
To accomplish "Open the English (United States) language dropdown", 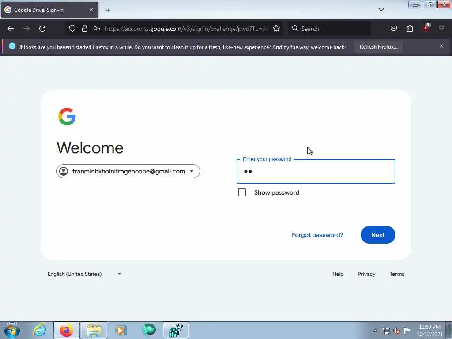I will pyautogui.click(x=84, y=274).
